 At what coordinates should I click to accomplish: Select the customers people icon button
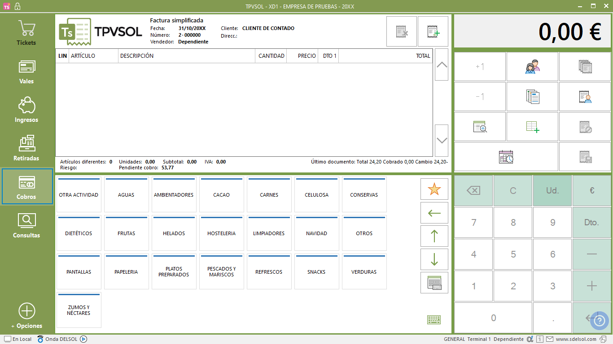532,67
